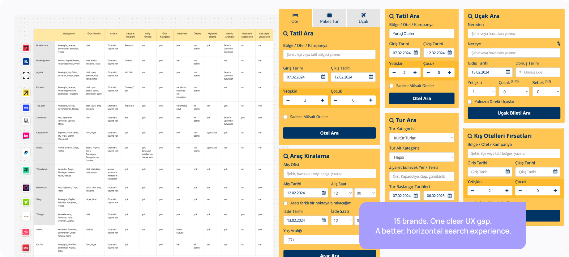Open Çıkış Tarihi calendar icon in tabbed Tatil Ara
Viewport: 569px width, 257px height.
[371, 77]
